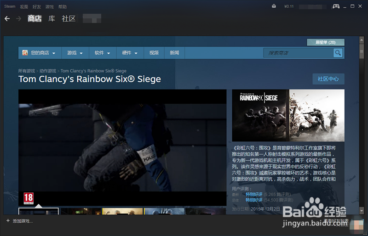Click the account balance ¥0.11
This screenshot has width=368, height=236.
pyautogui.click(x=289, y=6)
